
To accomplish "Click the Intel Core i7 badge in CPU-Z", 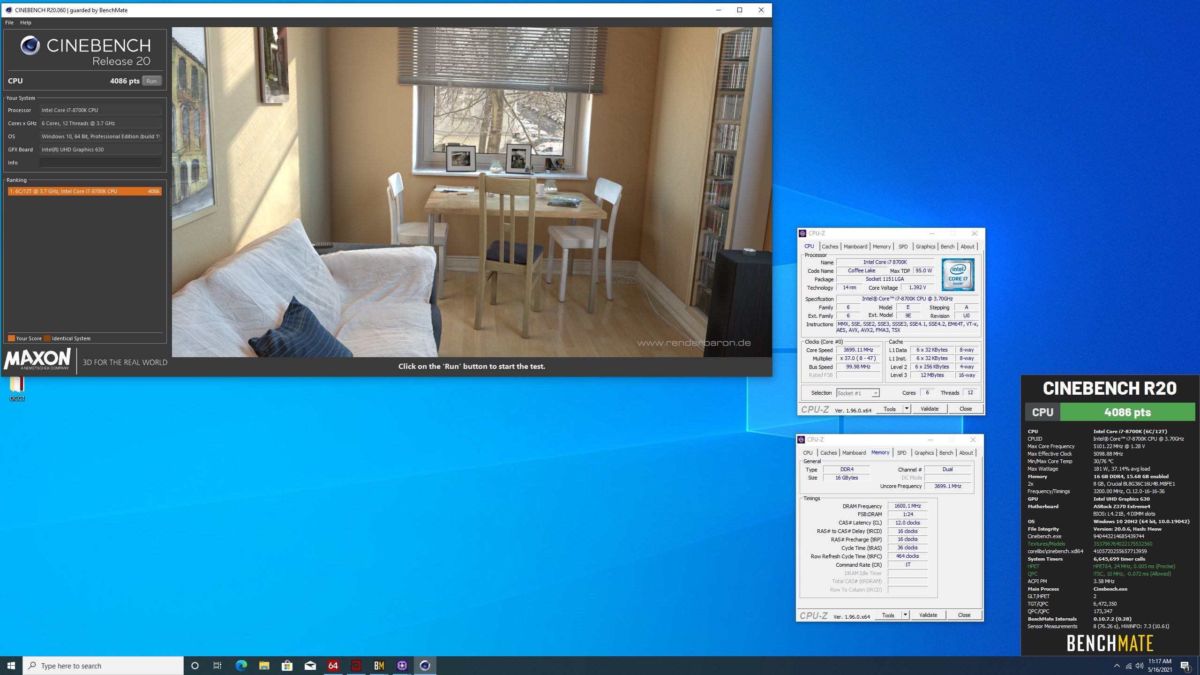I will pyautogui.click(x=958, y=275).
